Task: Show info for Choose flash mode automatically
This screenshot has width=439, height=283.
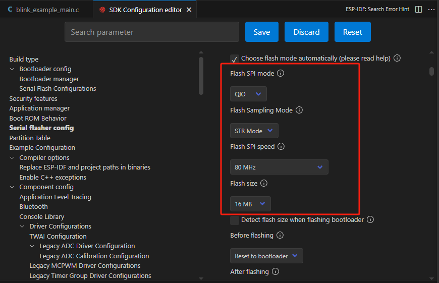Action: pyautogui.click(x=397, y=58)
